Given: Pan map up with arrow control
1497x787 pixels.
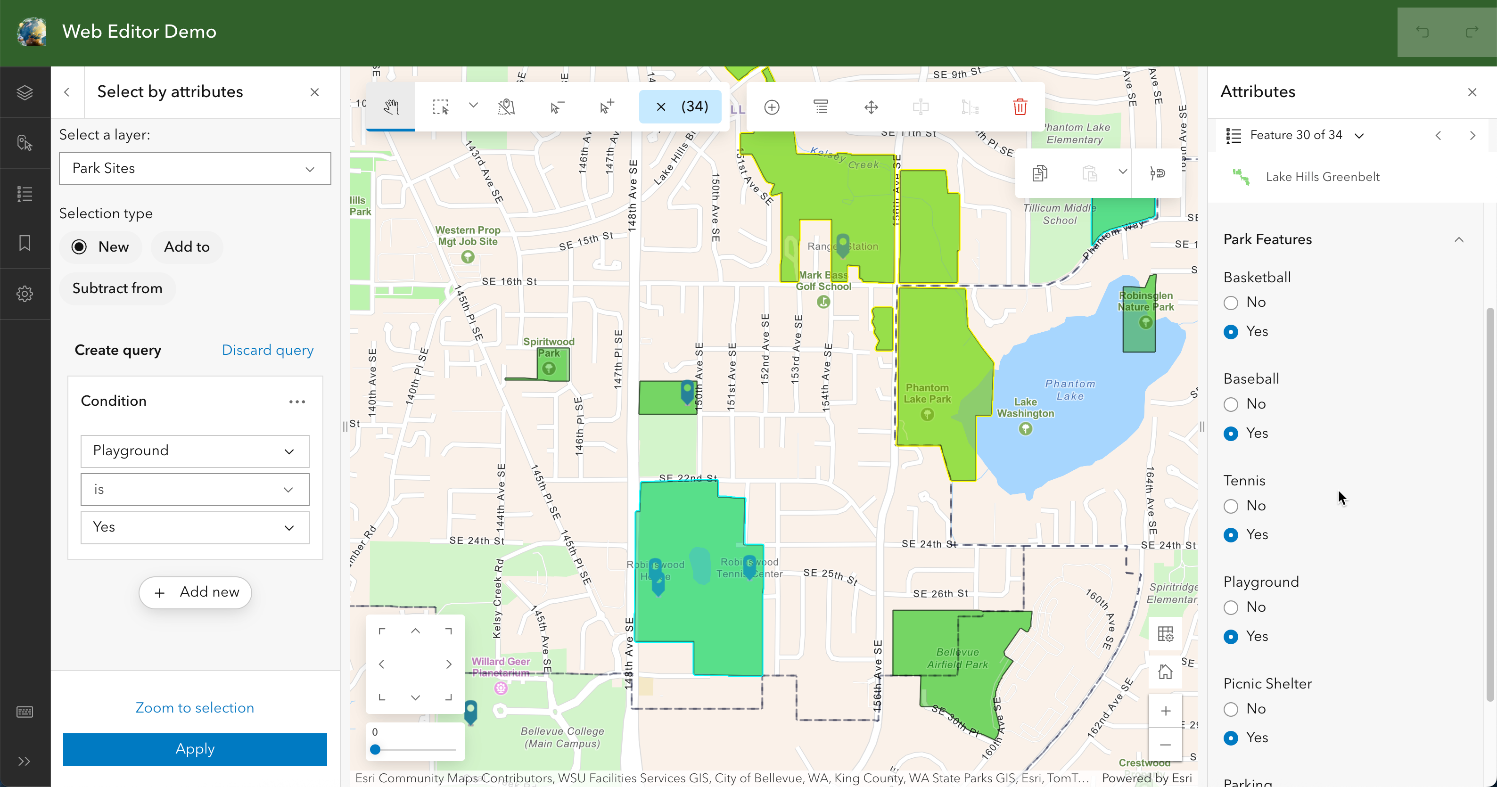Looking at the screenshot, I should (x=416, y=631).
